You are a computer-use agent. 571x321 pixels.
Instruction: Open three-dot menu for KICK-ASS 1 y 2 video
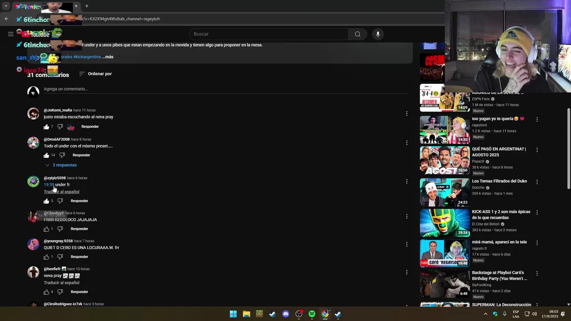click(537, 213)
